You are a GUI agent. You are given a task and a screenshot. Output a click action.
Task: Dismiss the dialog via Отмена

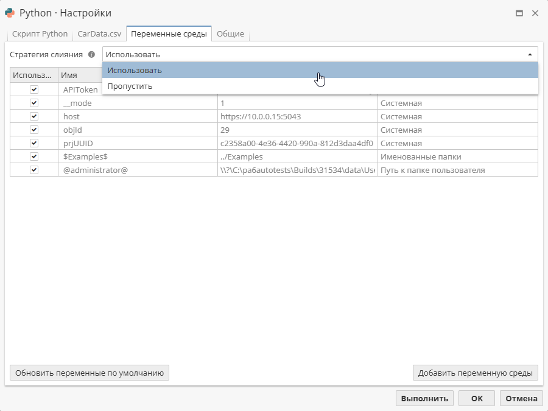click(521, 398)
